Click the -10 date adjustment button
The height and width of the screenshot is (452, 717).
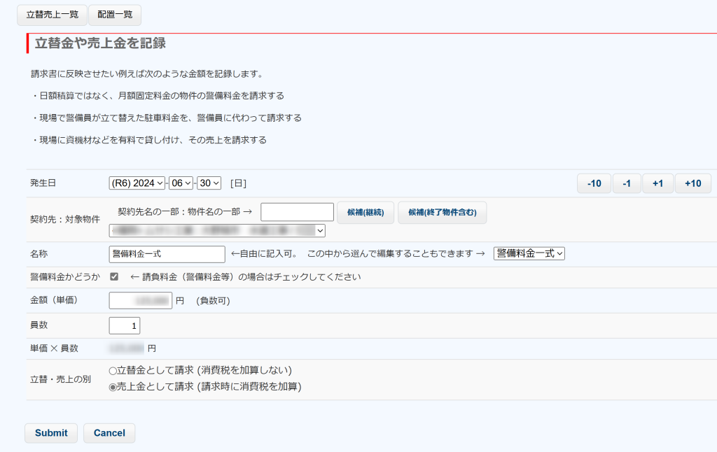pos(594,183)
